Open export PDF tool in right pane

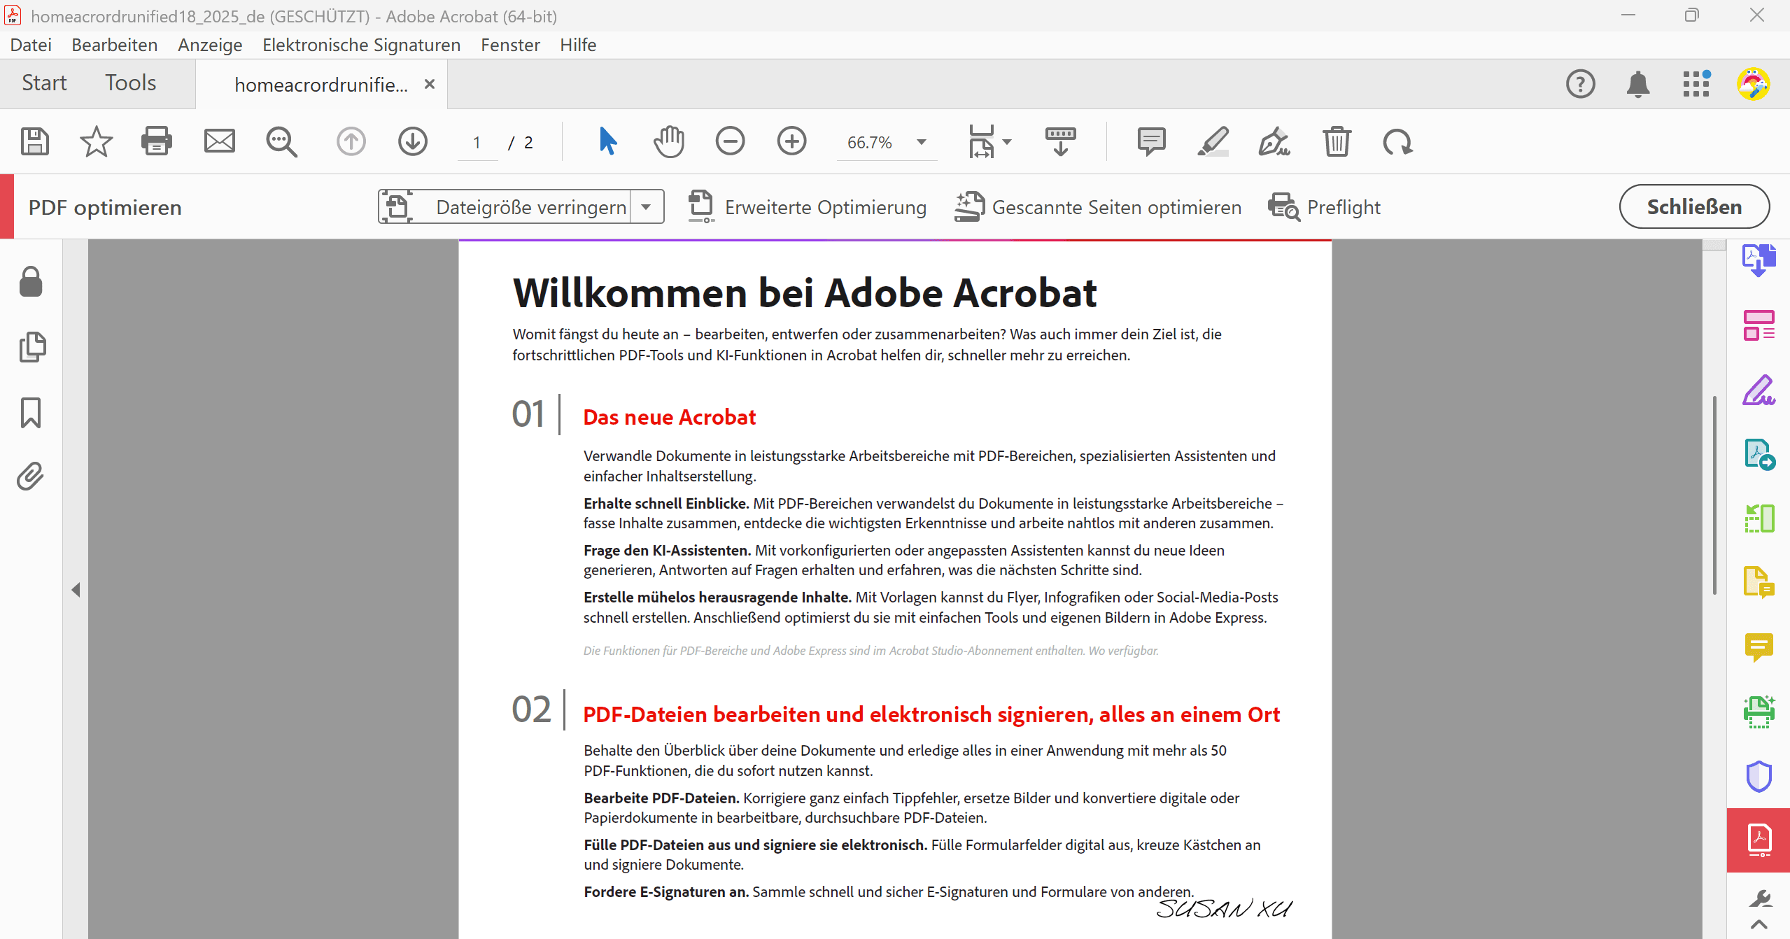point(1759,260)
